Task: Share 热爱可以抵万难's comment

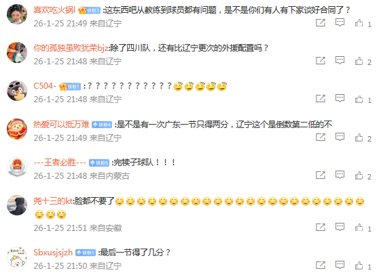Action: pyautogui.click(x=321, y=137)
